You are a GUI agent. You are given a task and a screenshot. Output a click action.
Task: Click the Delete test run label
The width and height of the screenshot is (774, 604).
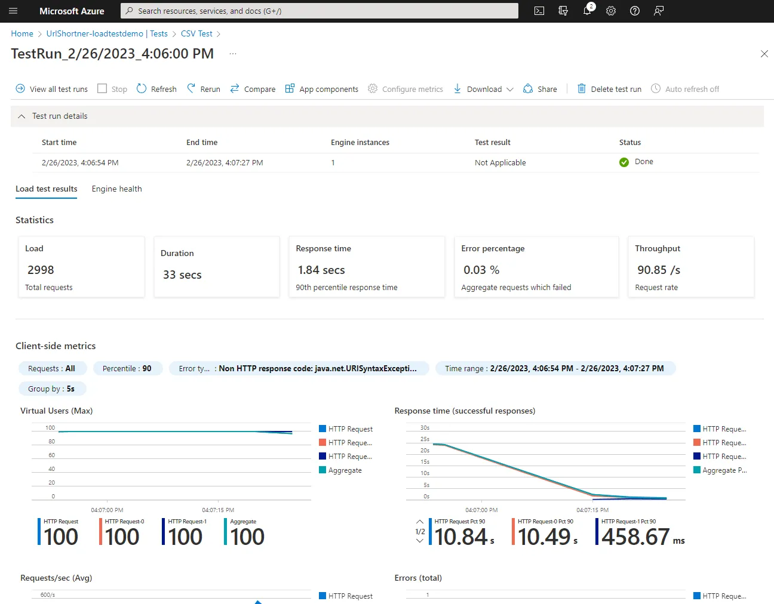click(616, 89)
